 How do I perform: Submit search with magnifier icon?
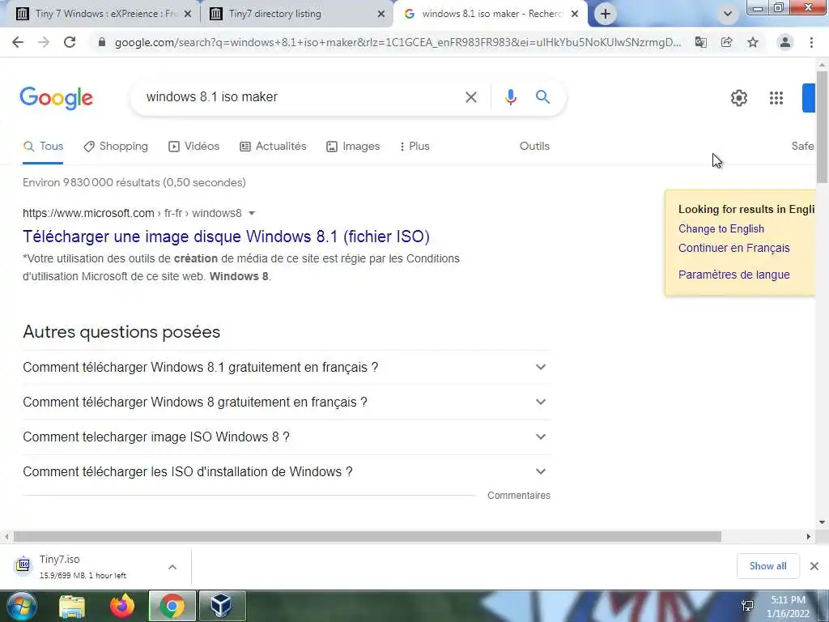tap(542, 97)
